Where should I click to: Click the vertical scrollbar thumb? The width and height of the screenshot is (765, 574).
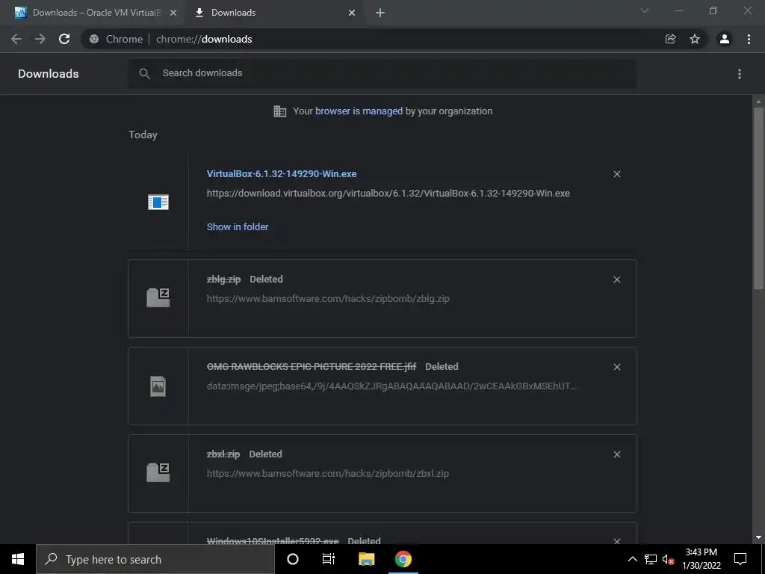[758, 197]
